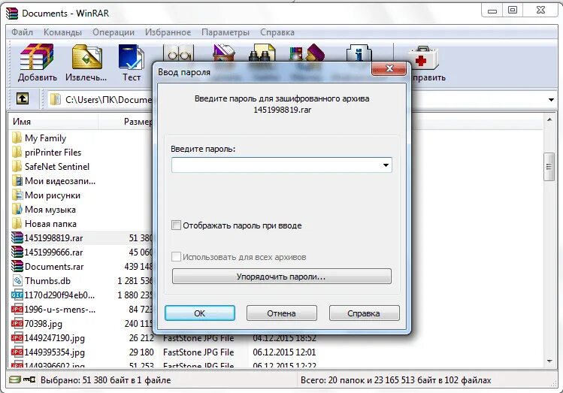
Task: Click the info toolbar icon
Action: click(359, 53)
